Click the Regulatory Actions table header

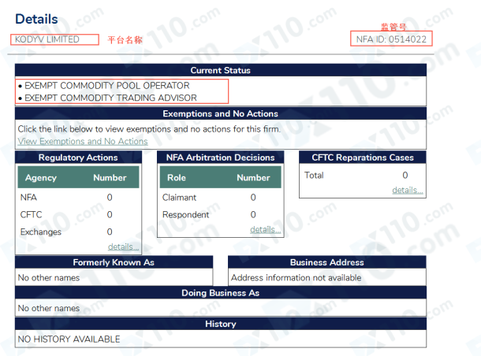[x=78, y=158]
